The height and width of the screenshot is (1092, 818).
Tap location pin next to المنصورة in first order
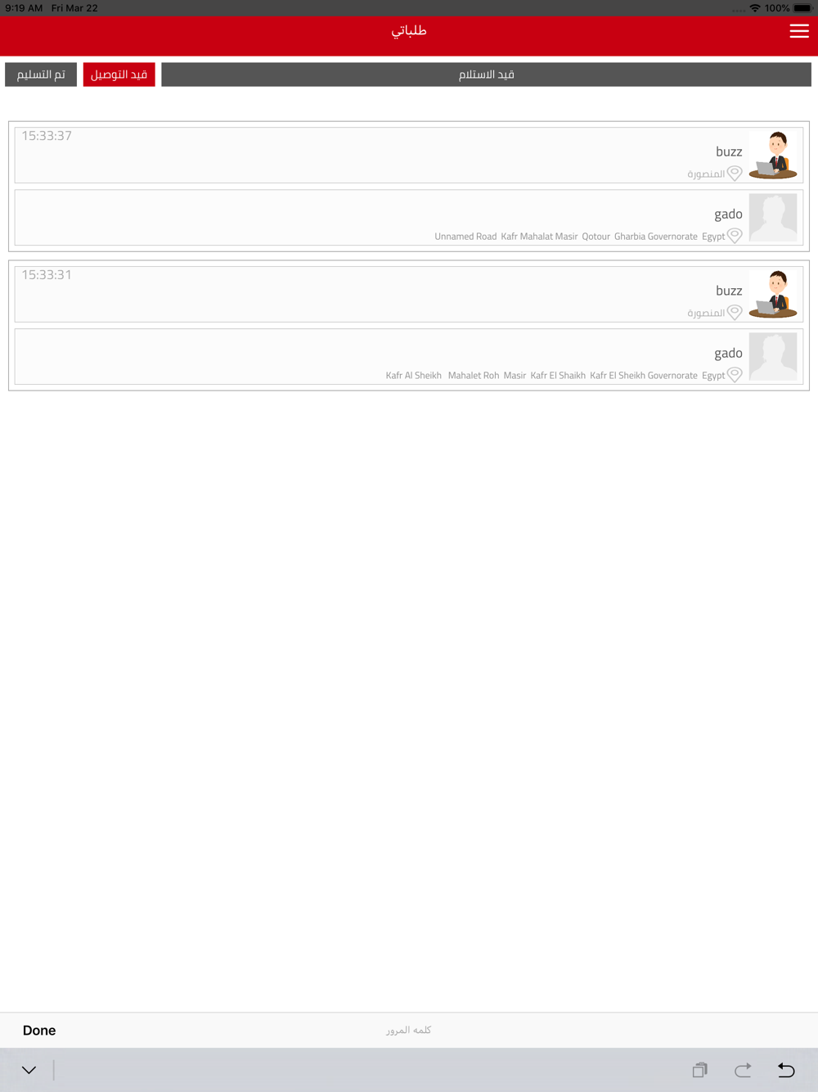pyautogui.click(x=735, y=174)
